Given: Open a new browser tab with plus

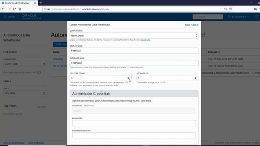Looking at the screenshot, I should (x=41, y=3).
